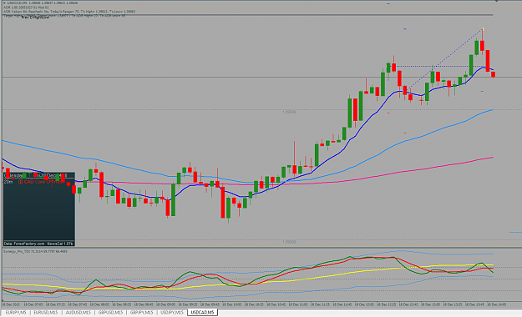Click the Synergy_Pro_TDI indicator label
This screenshot has width=522, height=317.
(35, 251)
